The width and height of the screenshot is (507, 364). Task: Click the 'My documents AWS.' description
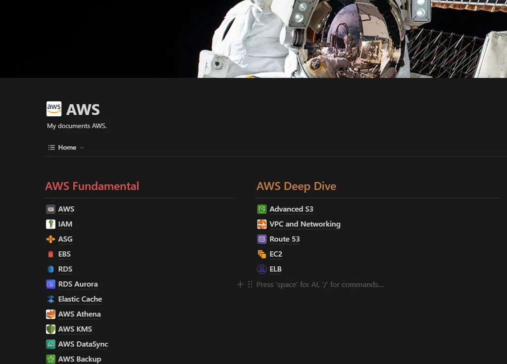click(x=77, y=126)
